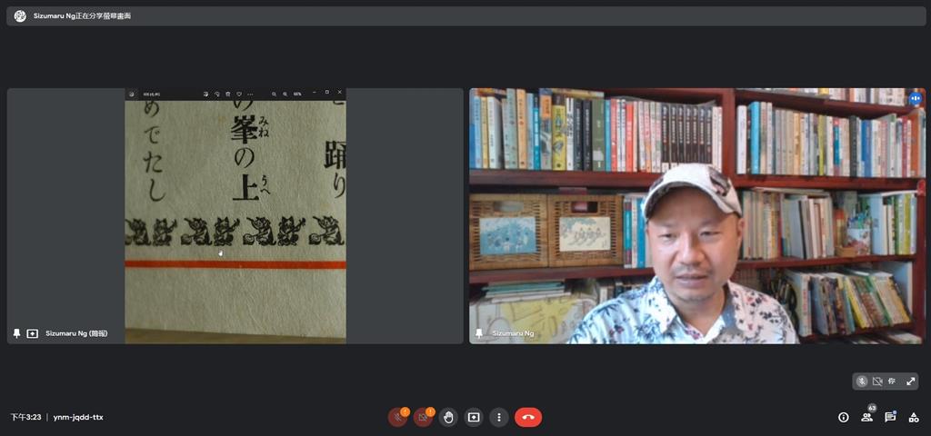The image size is (931, 436).
Task: Unpin the Sizumaru Ng presentation tile
Action: (x=16, y=333)
